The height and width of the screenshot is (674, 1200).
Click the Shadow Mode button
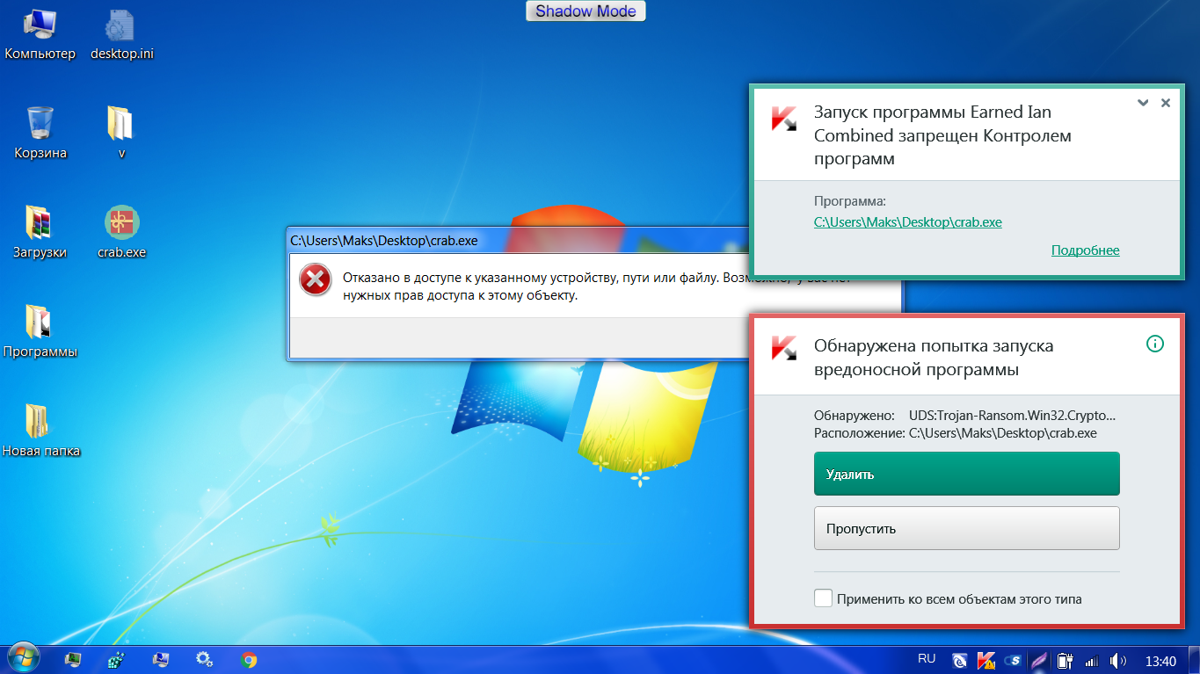(586, 11)
